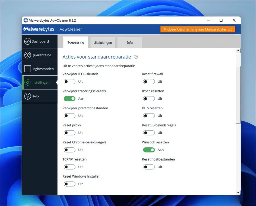
Task: Select the Instellingen gear icon
Action: click(x=28, y=83)
